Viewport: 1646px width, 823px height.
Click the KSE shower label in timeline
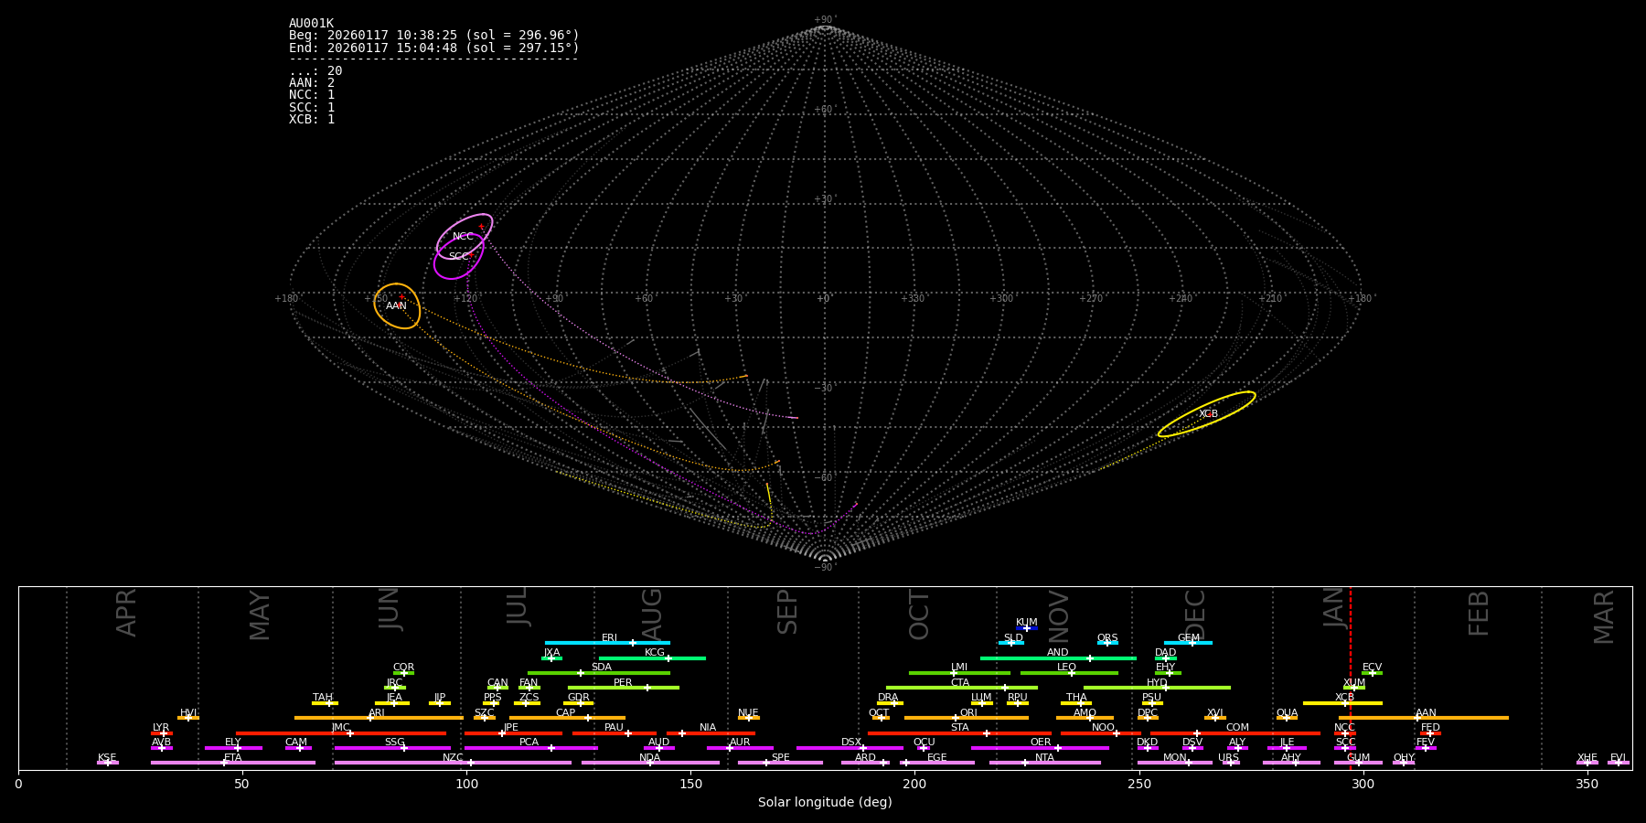(x=107, y=758)
